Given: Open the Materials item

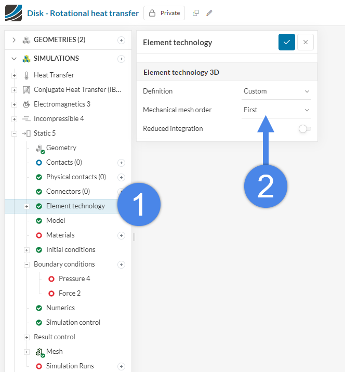Looking at the screenshot, I should click(x=60, y=235).
